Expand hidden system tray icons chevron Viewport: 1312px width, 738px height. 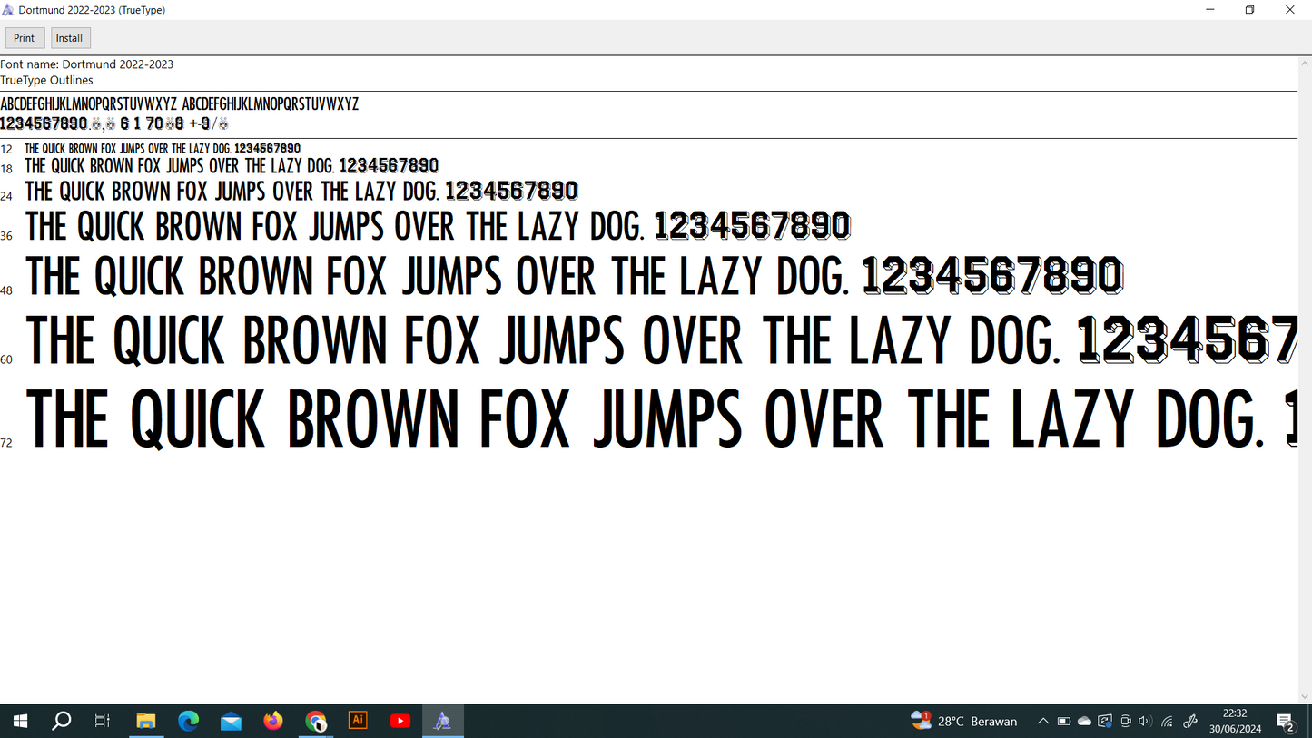pyautogui.click(x=1043, y=722)
